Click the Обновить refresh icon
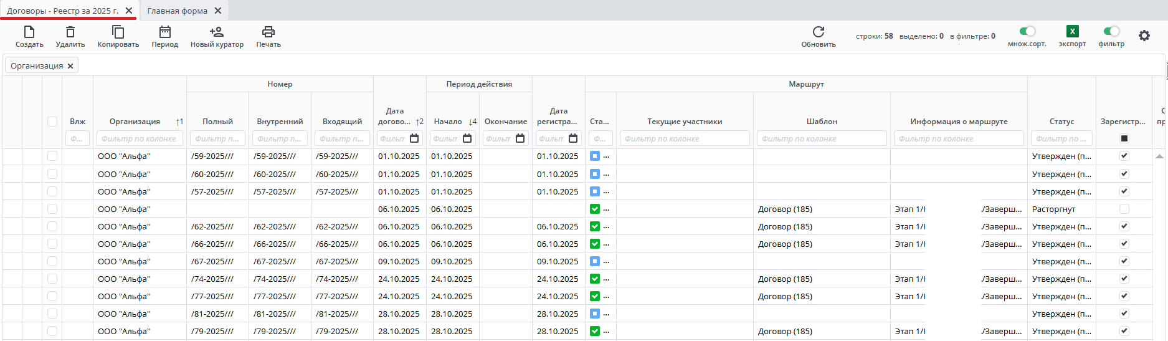 [x=819, y=32]
